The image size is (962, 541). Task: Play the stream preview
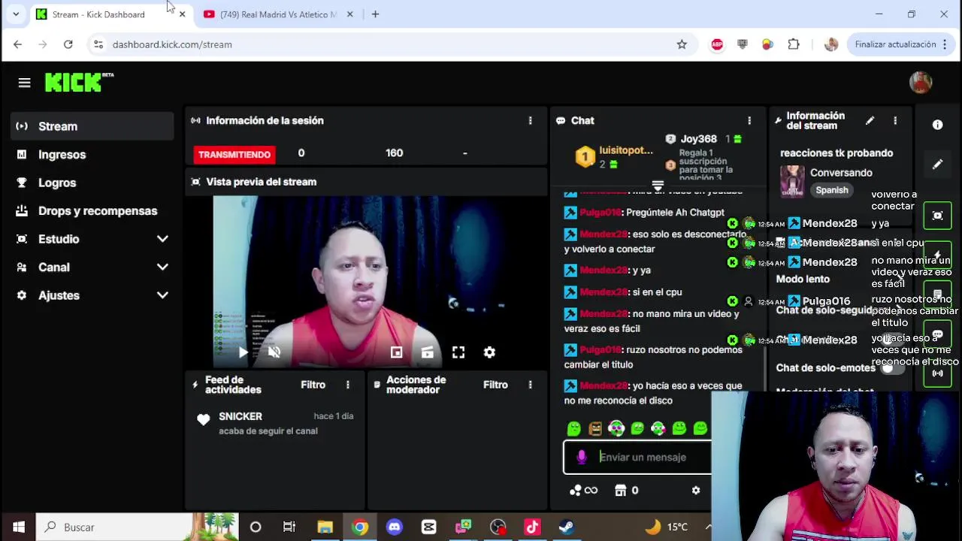click(x=243, y=352)
